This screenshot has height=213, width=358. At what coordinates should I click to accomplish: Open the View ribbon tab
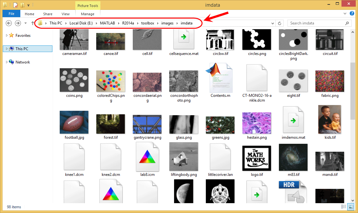tap(65, 14)
